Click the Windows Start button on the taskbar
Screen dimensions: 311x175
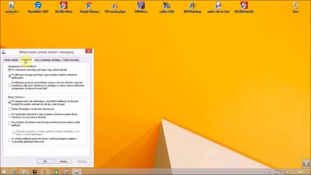click(x=4, y=172)
